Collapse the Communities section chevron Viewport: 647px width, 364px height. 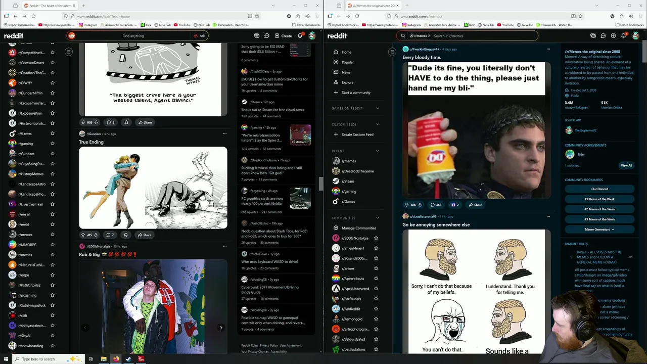(377, 218)
